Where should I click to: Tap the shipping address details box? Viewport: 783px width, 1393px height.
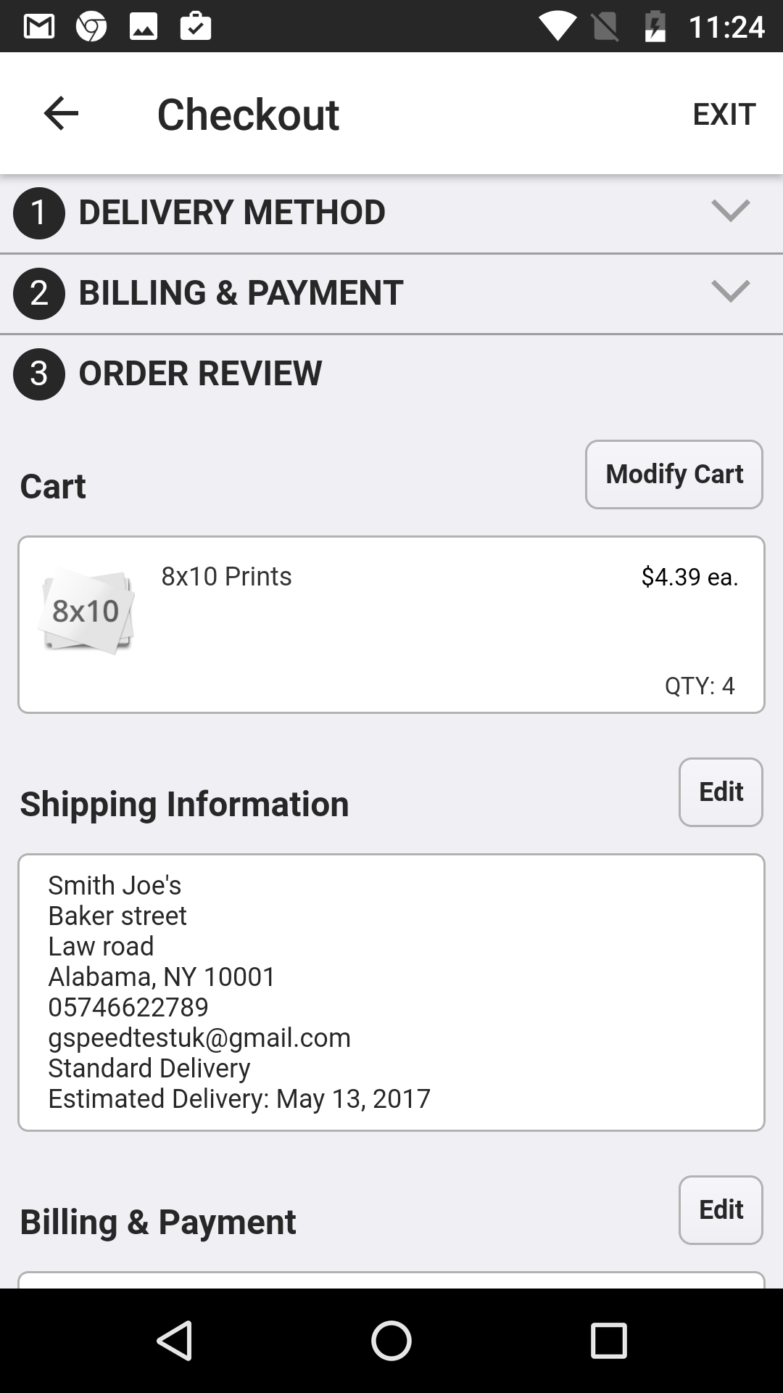tap(391, 992)
